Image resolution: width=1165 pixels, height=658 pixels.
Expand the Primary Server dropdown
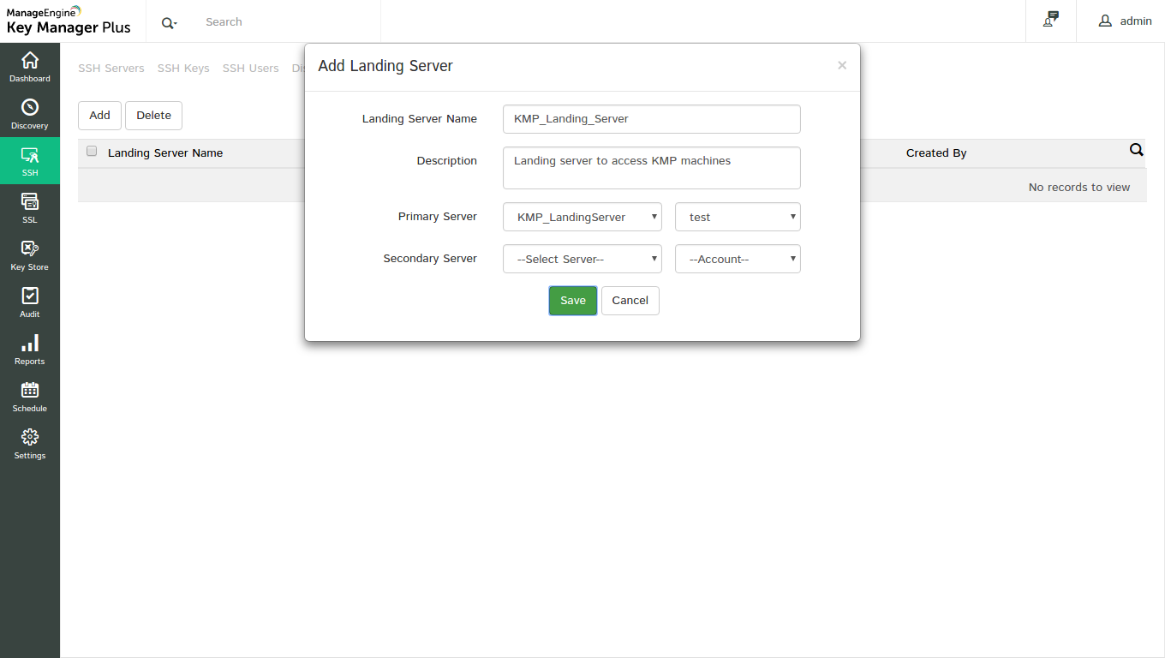[x=582, y=217]
